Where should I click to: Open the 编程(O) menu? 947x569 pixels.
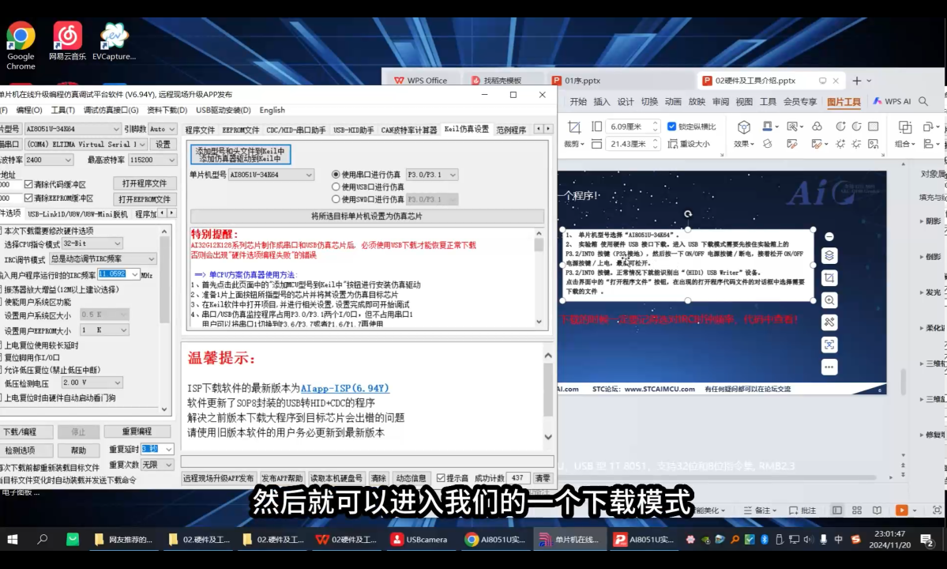pos(29,110)
